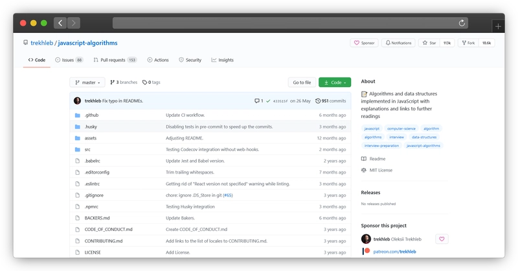Open the Security tab
Viewport: 518px width, 271px height.
[x=190, y=60]
